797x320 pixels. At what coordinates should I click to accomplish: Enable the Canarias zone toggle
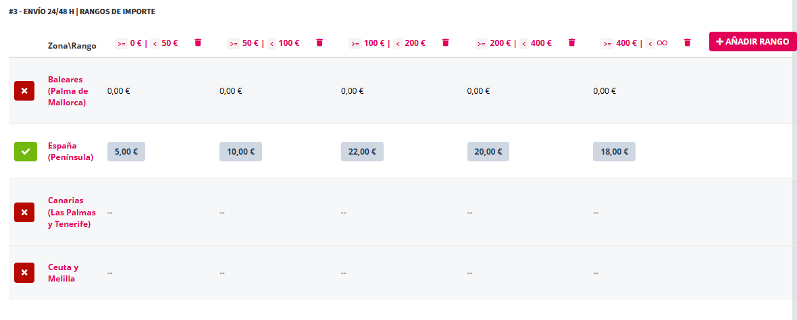click(x=24, y=212)
